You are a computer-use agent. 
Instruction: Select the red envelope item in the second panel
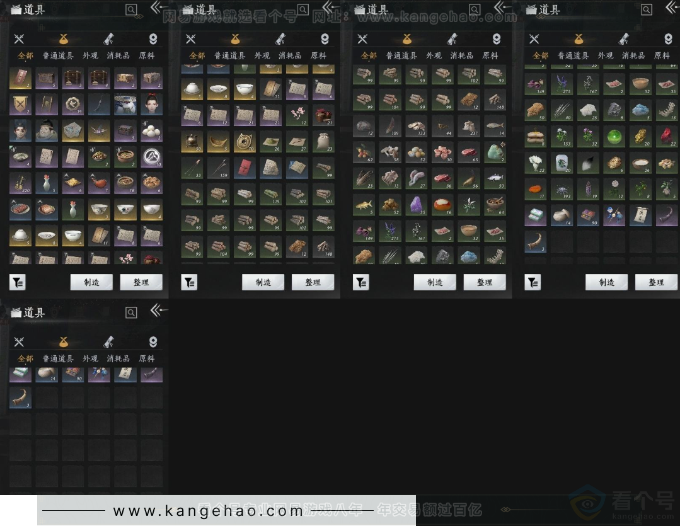245,168
